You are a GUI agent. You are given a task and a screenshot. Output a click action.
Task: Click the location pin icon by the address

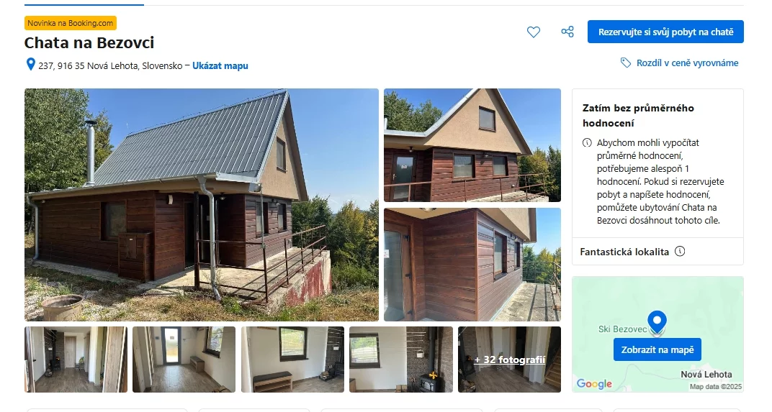point(30,65)
